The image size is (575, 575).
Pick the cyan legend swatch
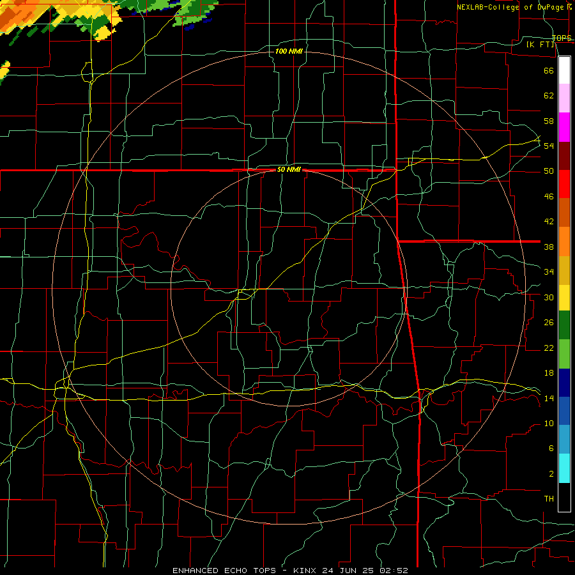[x=564, y=468]
